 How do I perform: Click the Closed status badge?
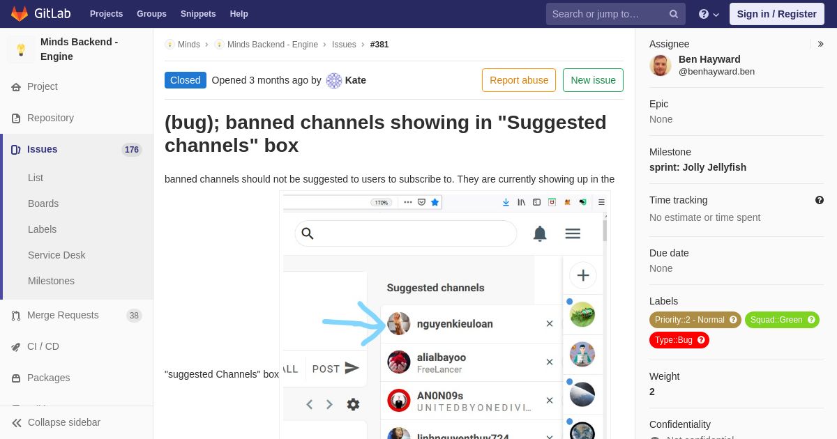(186, 80)
